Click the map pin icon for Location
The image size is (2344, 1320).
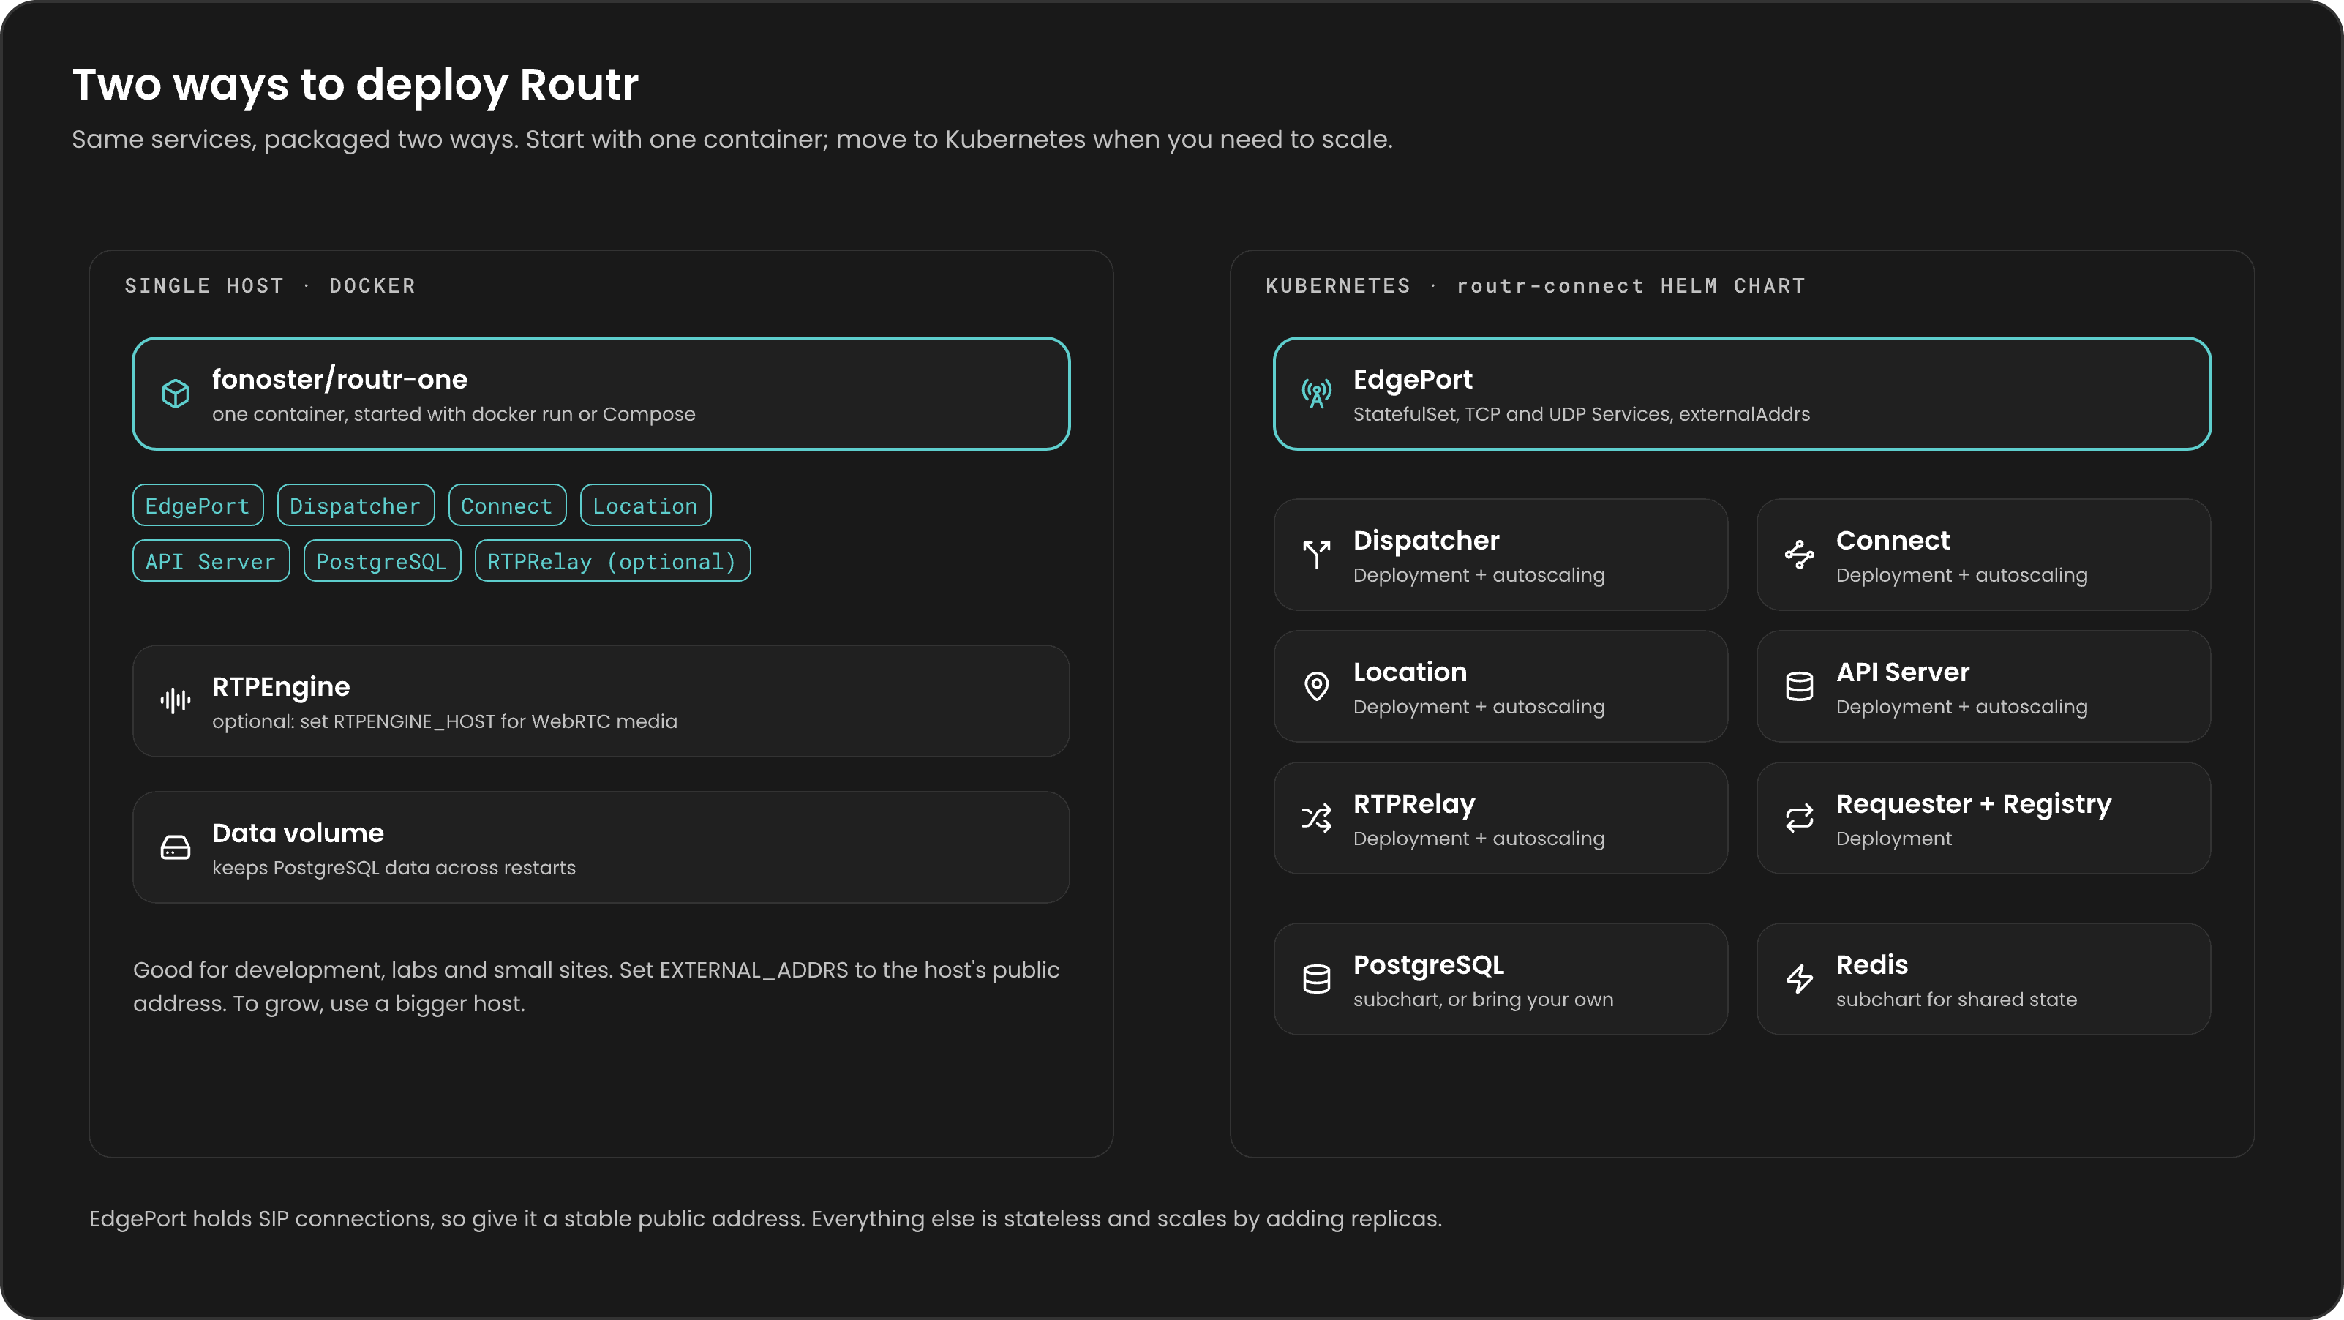pyautogui.click(x=1316, y=686)
